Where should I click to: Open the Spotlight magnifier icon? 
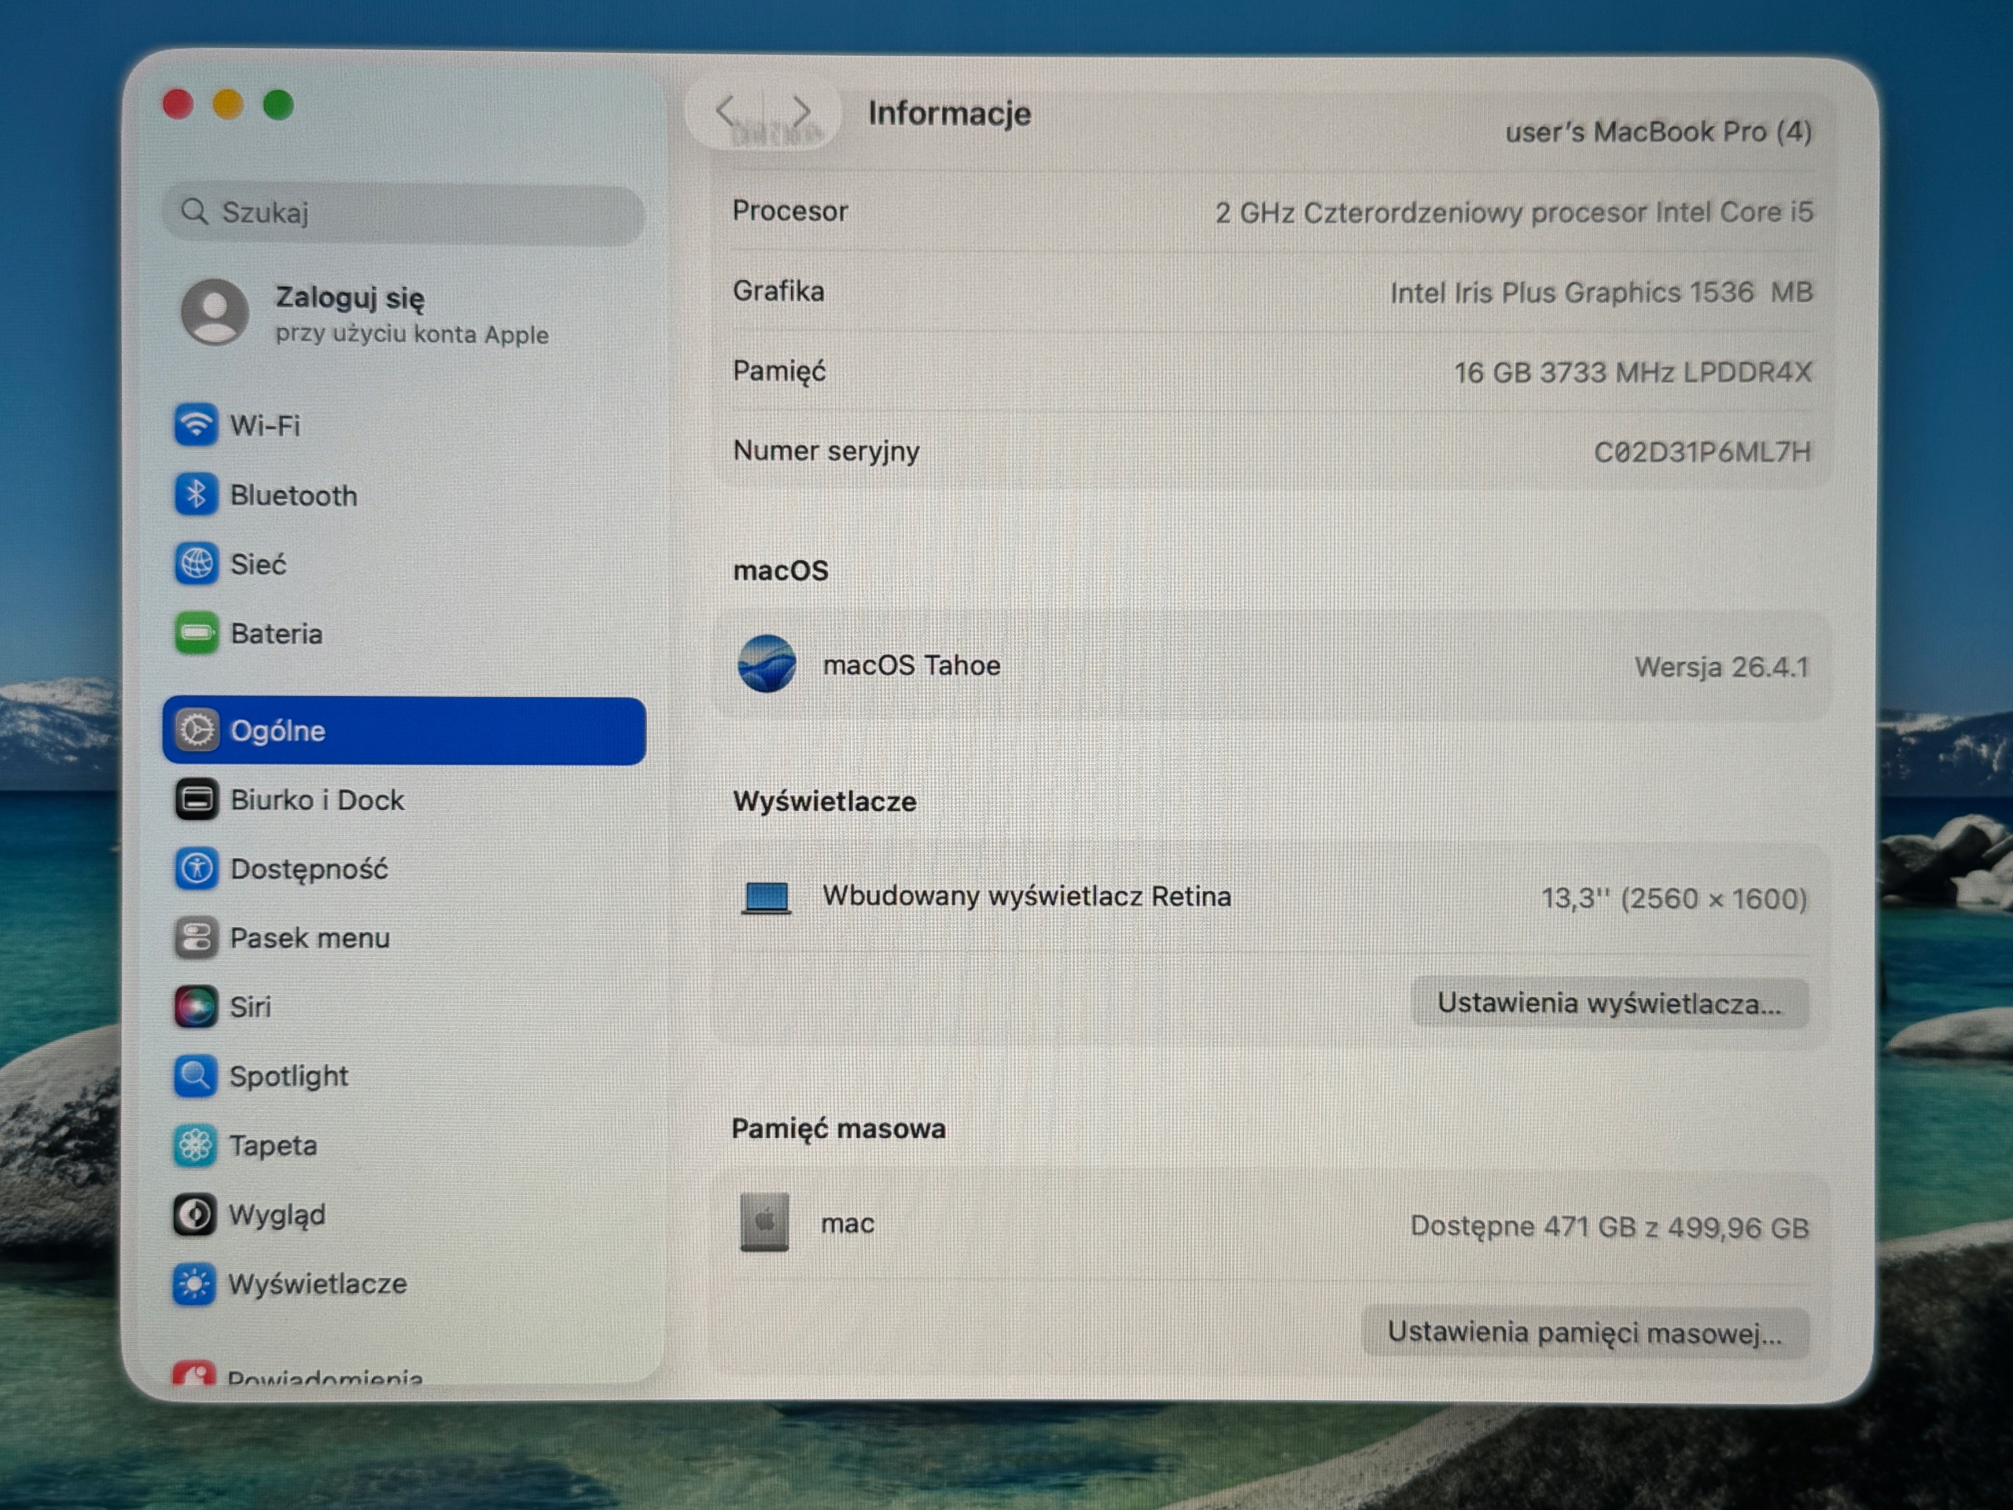[x=196, y=1076]
